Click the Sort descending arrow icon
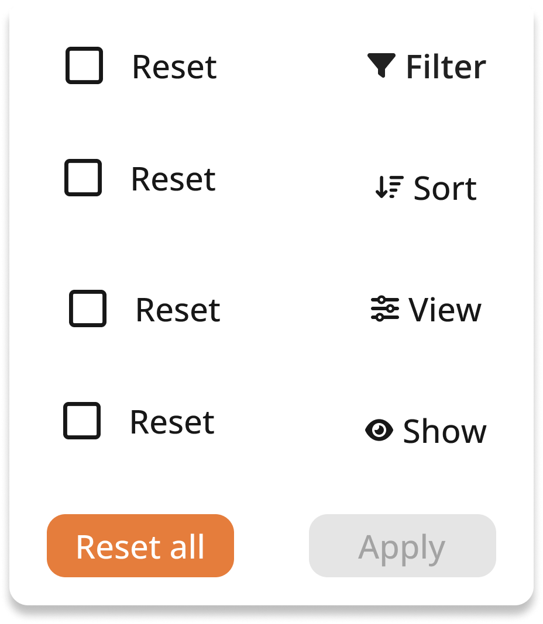This screenshot has width=543, height=624. (389, 188)
